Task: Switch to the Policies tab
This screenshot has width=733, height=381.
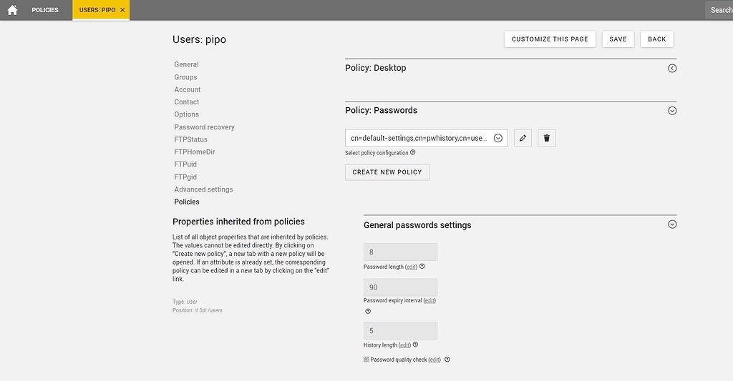Action: pos(45,10)
